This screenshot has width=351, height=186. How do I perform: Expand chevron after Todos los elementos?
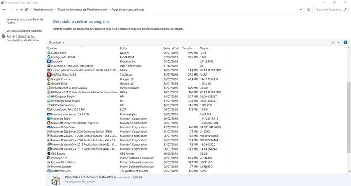coord(109,10)
